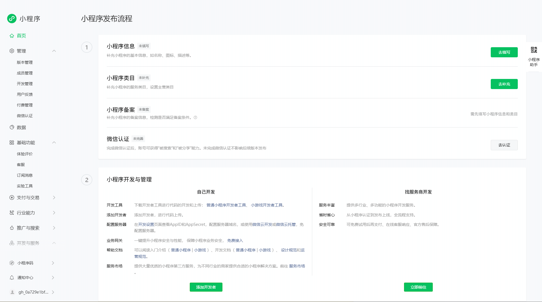Viewport: 542px width, 302px height.
Task: Expand the 行业能力 menu arrow
Action: (x=54, y=213)
